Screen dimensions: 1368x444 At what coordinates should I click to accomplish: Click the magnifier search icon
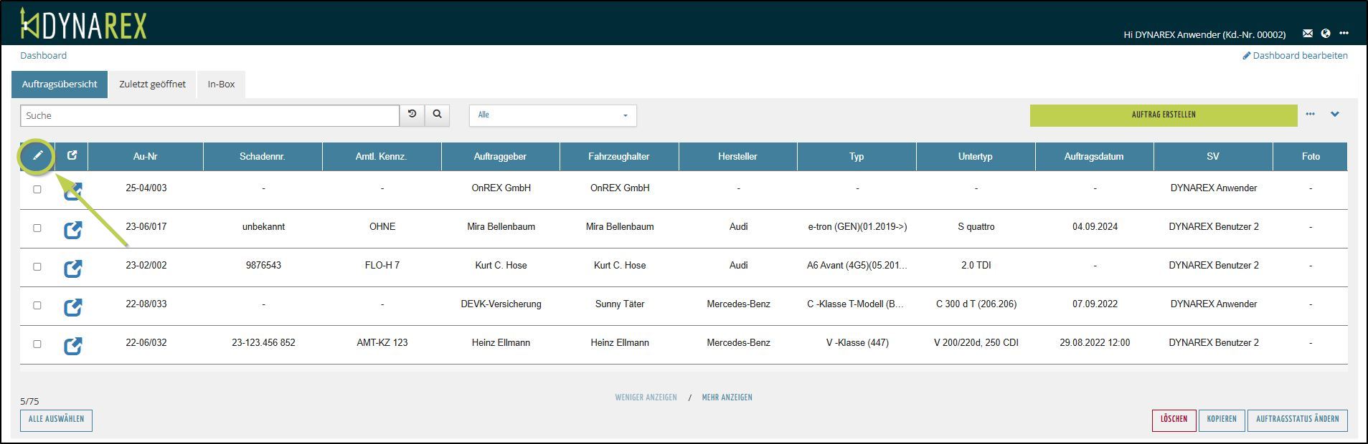pyautogui.click(x=437, y=115)
